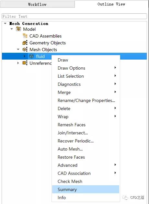Click the Model folder icon
This screenshot has width=149, height=204.
click(18, 29)
